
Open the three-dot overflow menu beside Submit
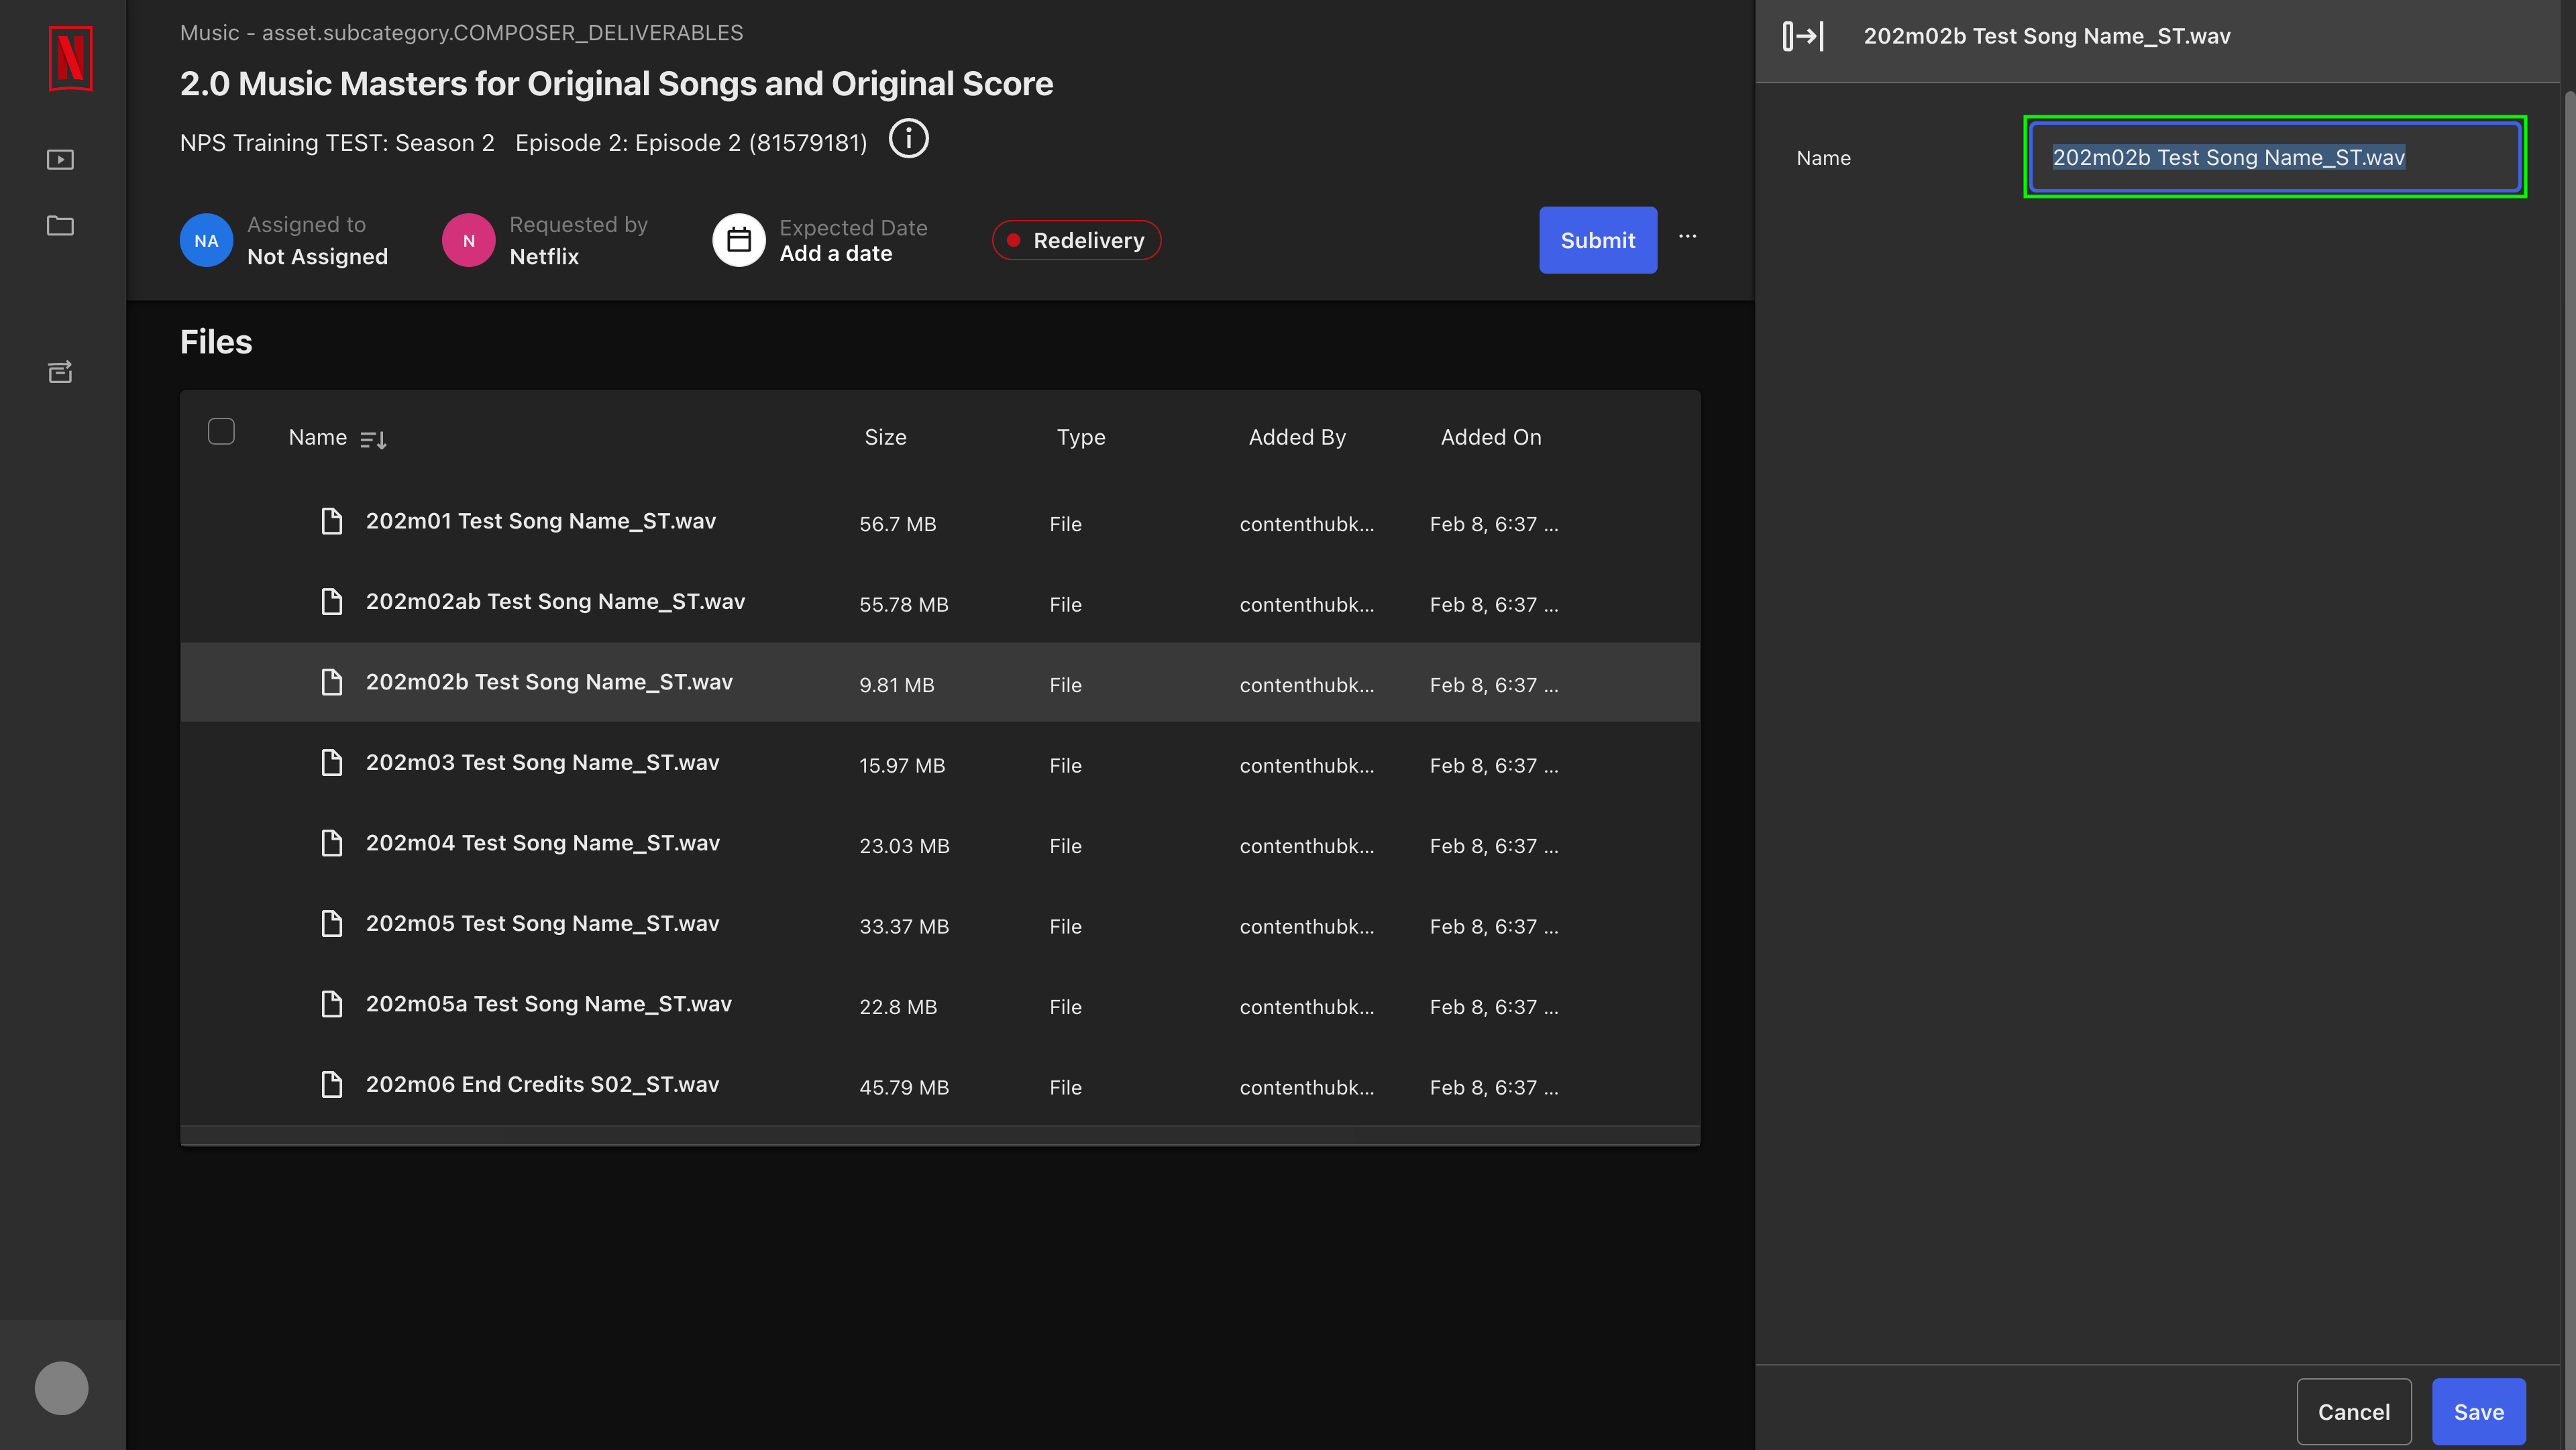tap(1688, 236)
